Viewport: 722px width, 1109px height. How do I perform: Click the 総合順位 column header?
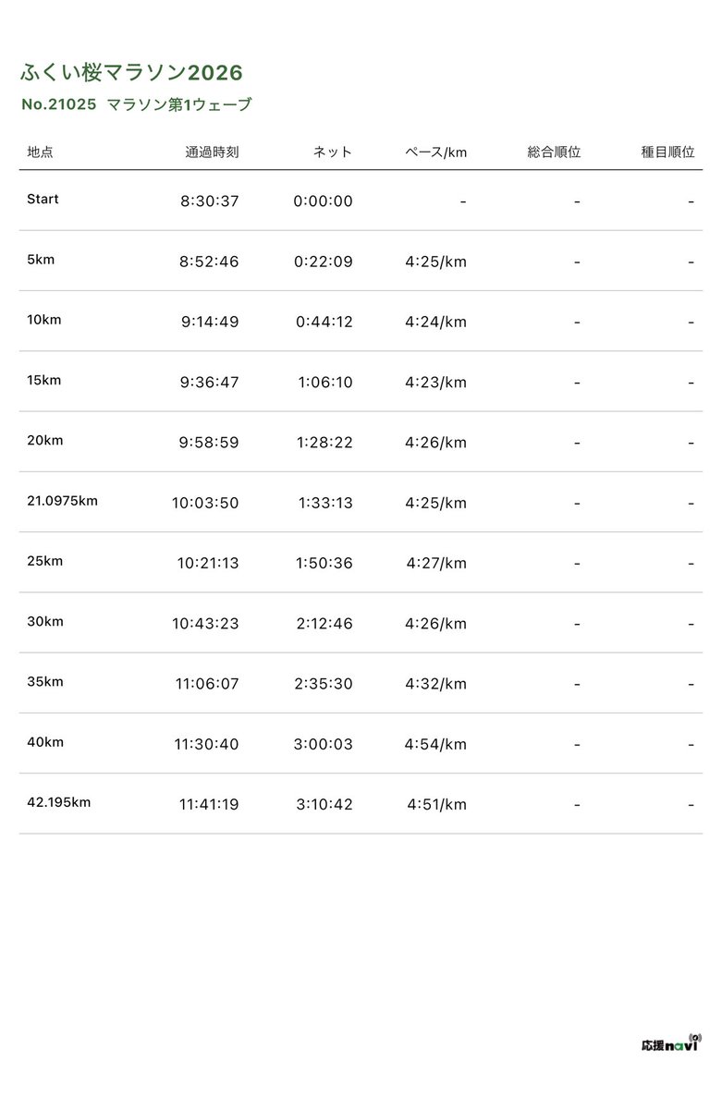click(x=554, y=152)
